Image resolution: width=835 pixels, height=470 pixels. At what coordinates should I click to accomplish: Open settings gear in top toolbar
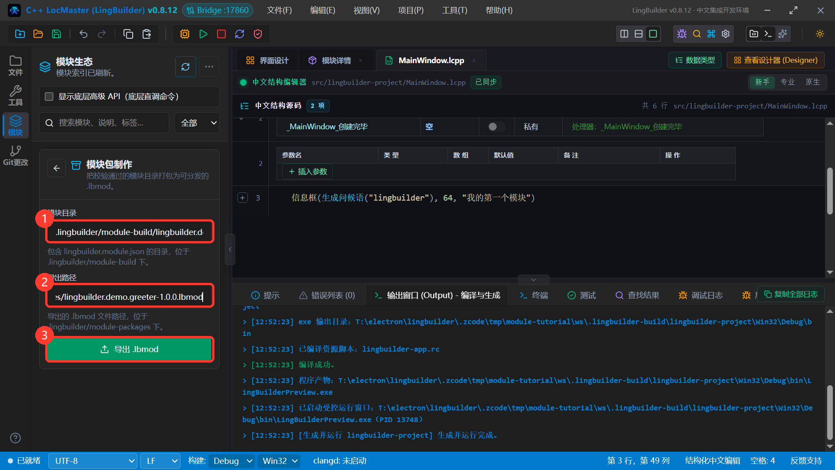(x=726, y=34)
